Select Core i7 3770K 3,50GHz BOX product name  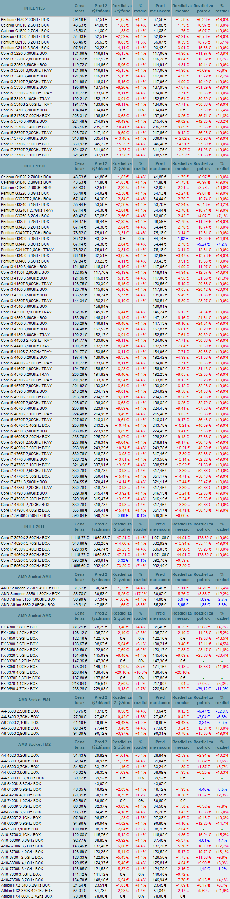tap(25, 144)
